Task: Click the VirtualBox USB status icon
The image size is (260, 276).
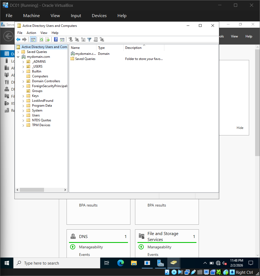Action: tap(193, 272)
